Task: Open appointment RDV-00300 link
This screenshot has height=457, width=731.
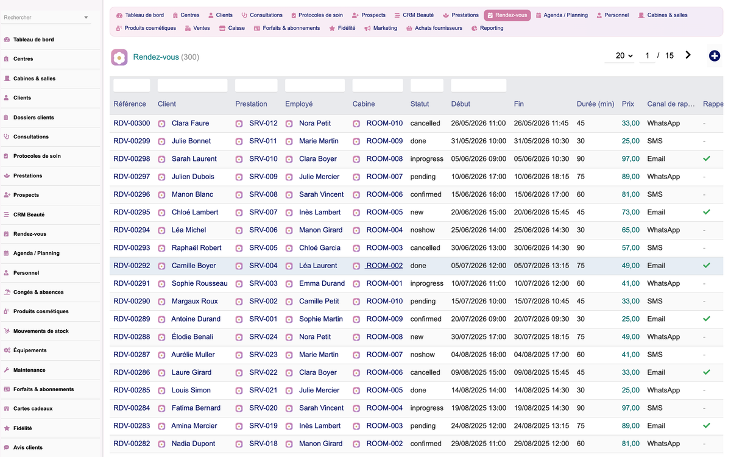Action: [x=132, y=123]
